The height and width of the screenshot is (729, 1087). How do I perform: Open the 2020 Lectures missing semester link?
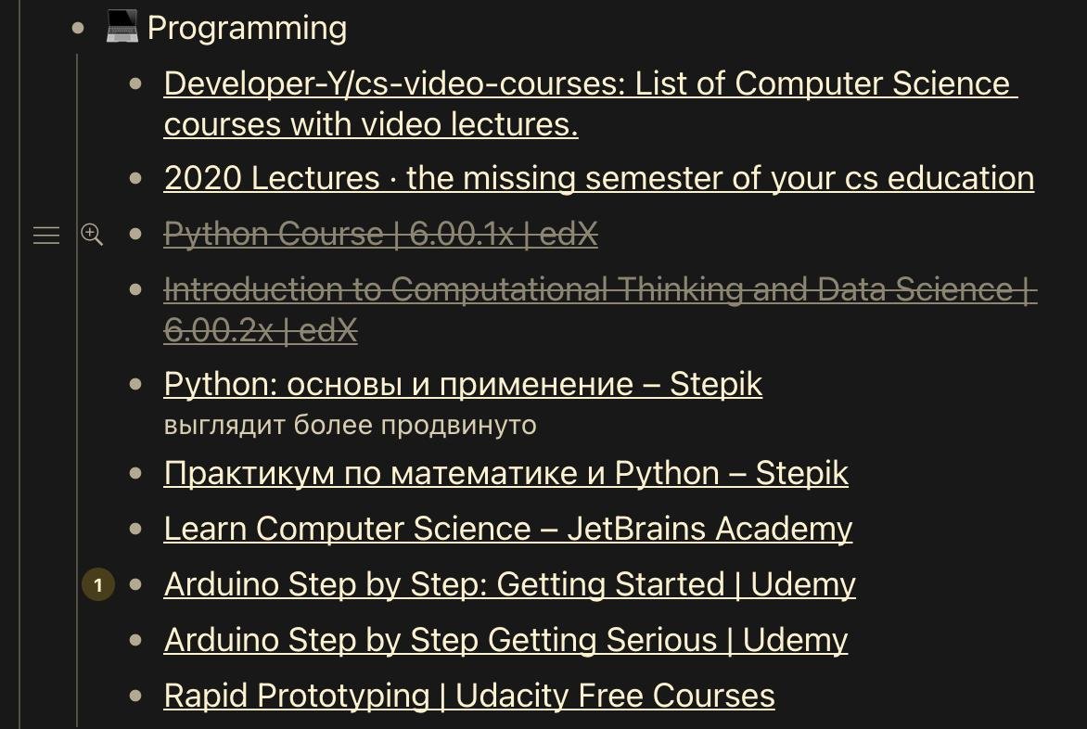[x=598, y=178]
